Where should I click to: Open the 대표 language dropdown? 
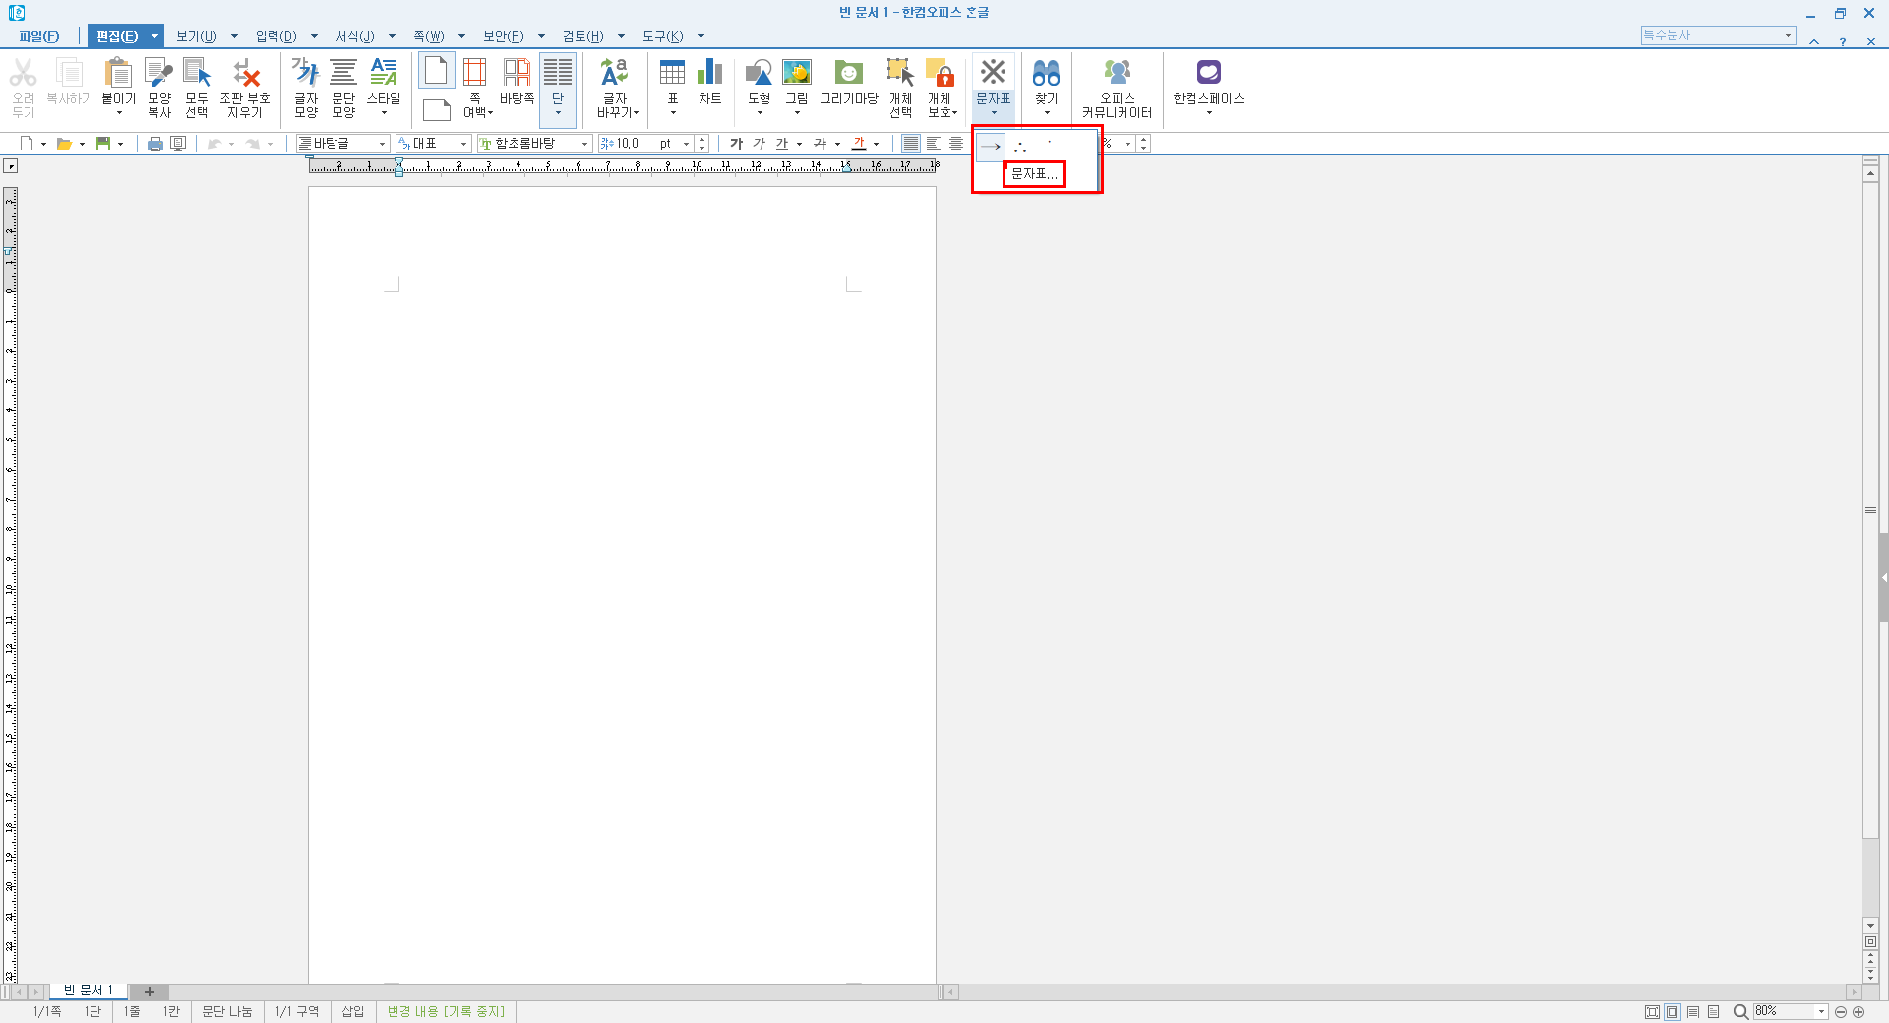pyautogui.click(x=463, y=144)
